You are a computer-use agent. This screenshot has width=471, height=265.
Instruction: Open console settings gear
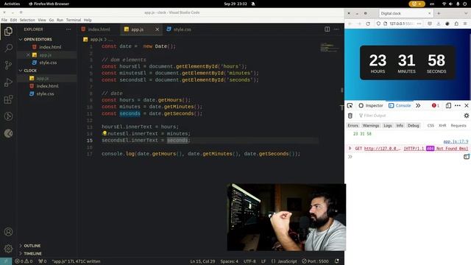pos(466,116)
